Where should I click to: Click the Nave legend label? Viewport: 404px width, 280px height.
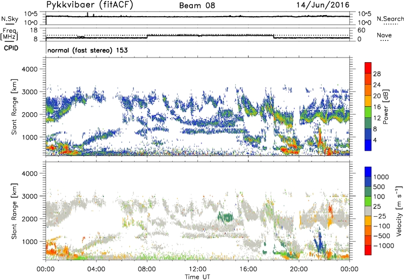384,35
